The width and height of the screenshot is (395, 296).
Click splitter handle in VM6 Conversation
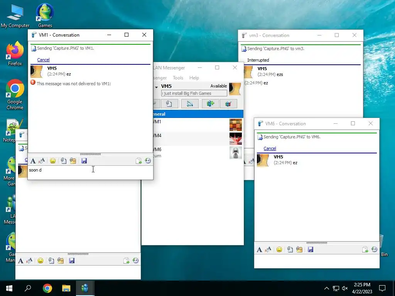[317, 243]
